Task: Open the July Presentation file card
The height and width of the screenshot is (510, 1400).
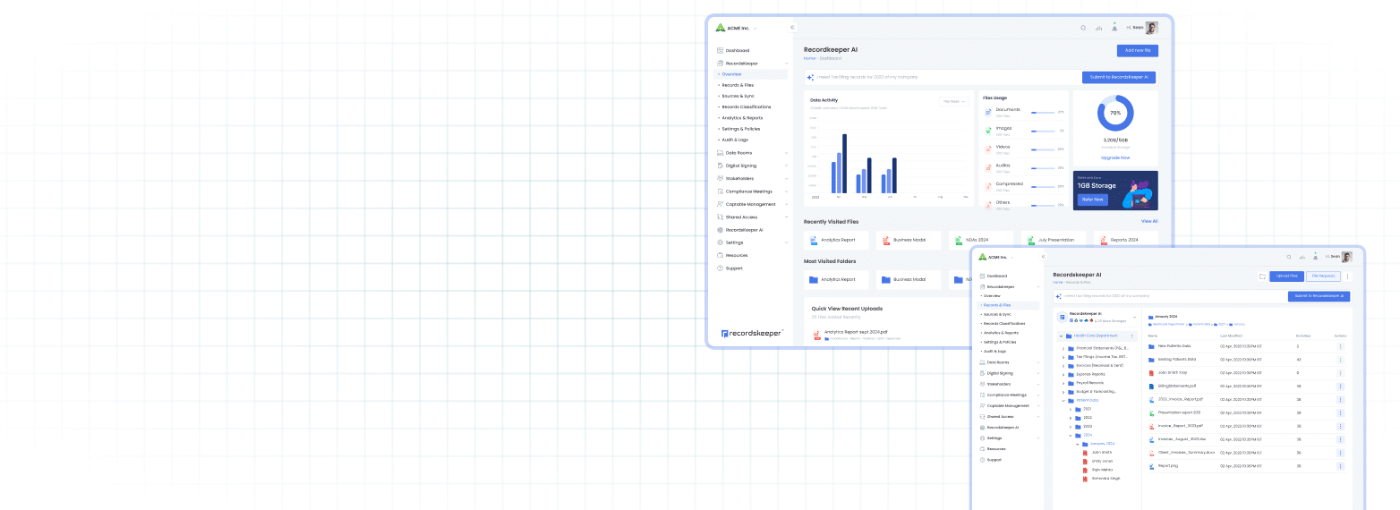Action: [x=1054, y=240]
